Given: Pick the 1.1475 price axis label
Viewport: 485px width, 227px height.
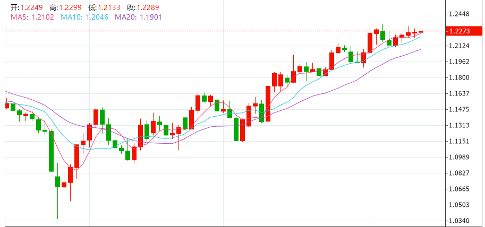Looking at the screenshot, I should pos(460,109).
